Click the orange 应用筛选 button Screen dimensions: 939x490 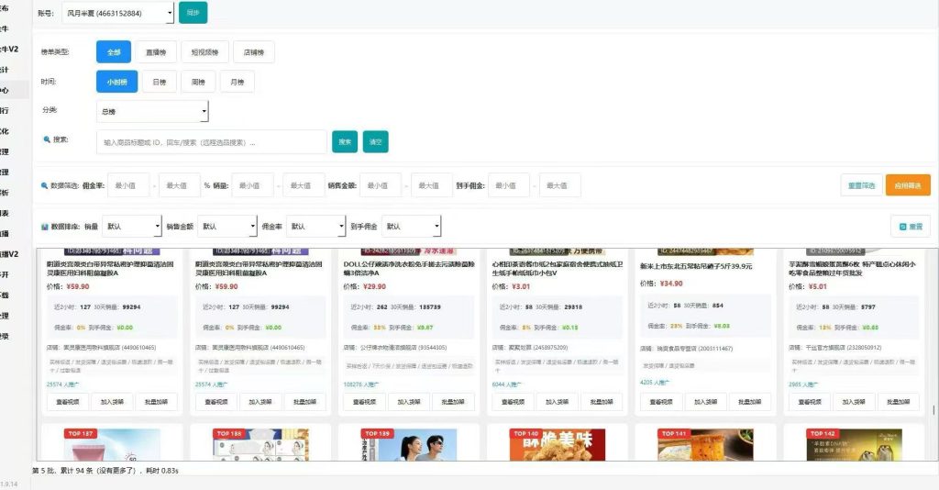tap(908, 185)
